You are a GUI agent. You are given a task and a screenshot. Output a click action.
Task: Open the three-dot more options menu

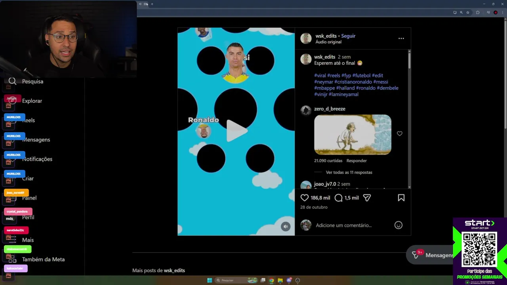(x=401, y=38)
